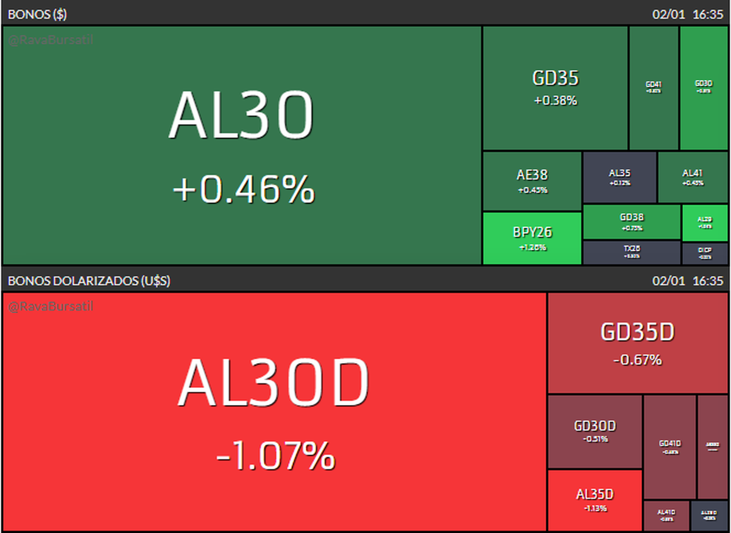
Task: Open the GD41 bond tile
Action: [654, 88]
